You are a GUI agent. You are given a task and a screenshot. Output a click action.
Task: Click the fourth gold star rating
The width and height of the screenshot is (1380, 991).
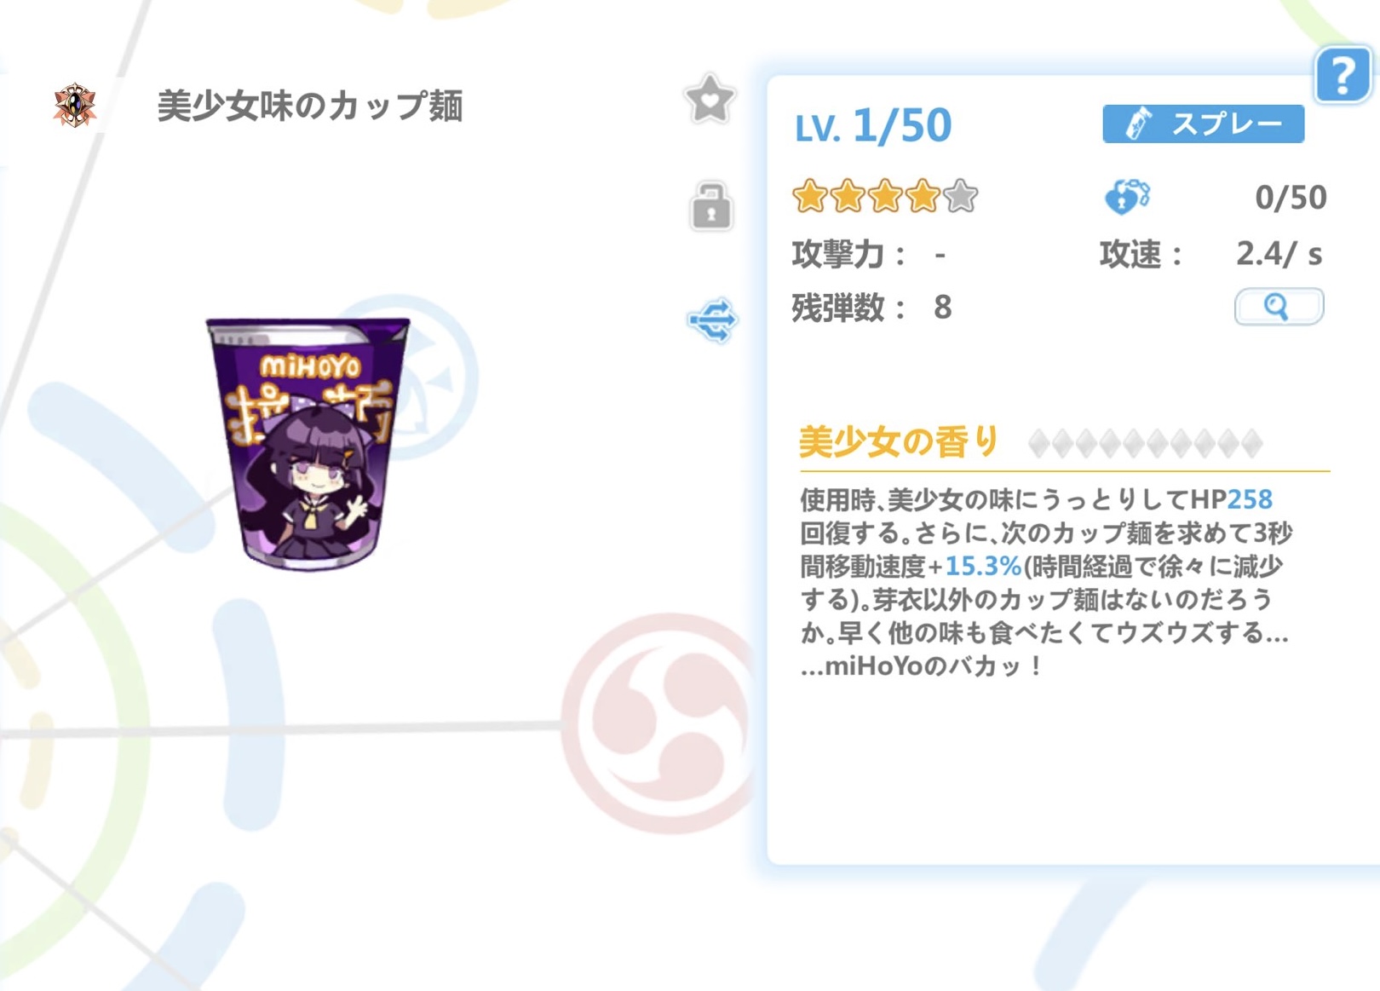(923, 197)
